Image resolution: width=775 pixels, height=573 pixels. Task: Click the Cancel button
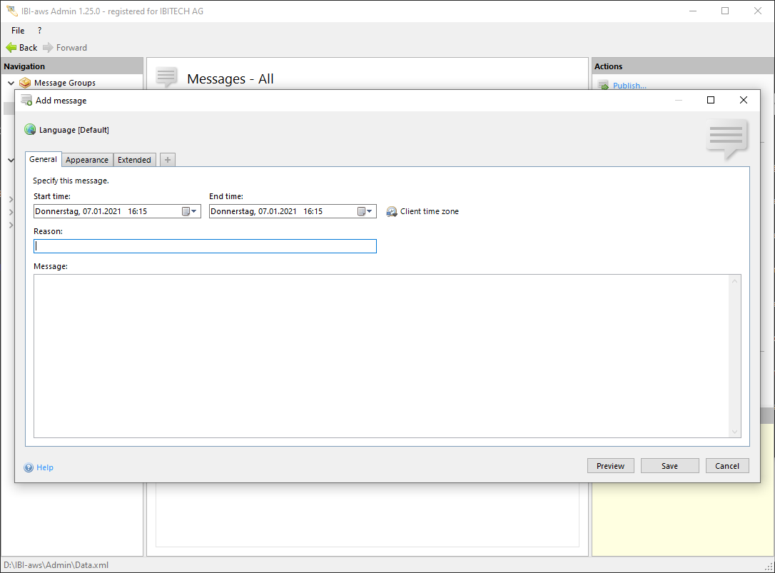tap(727, 466)
